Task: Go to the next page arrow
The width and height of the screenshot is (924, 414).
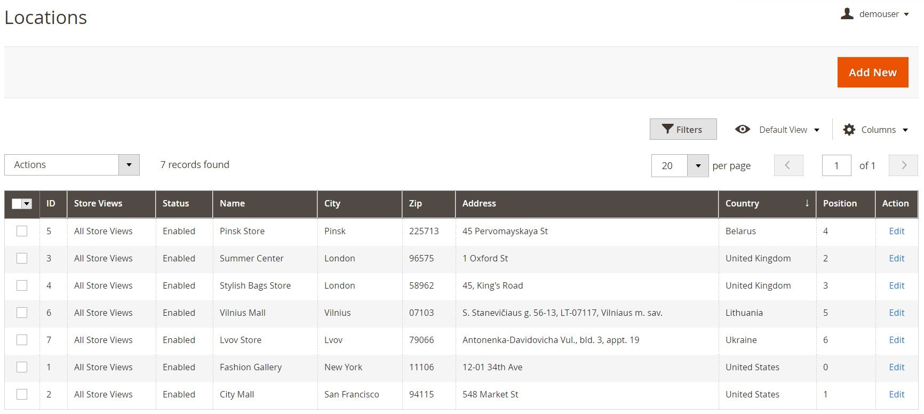Action: coord(903,165)
